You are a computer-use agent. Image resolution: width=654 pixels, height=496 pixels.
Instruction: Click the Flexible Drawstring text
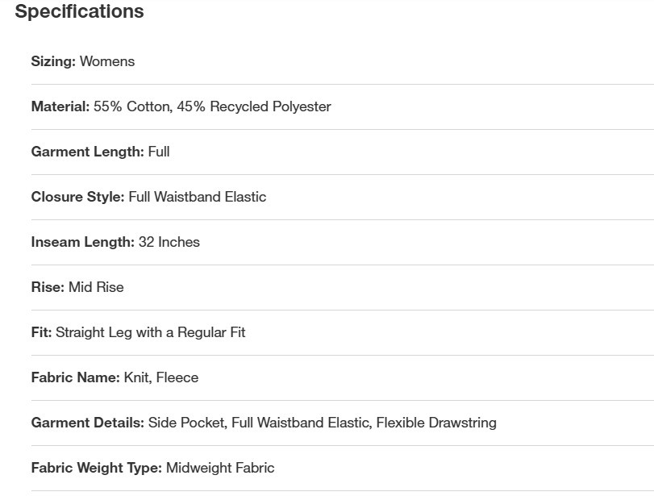(436, 423)
